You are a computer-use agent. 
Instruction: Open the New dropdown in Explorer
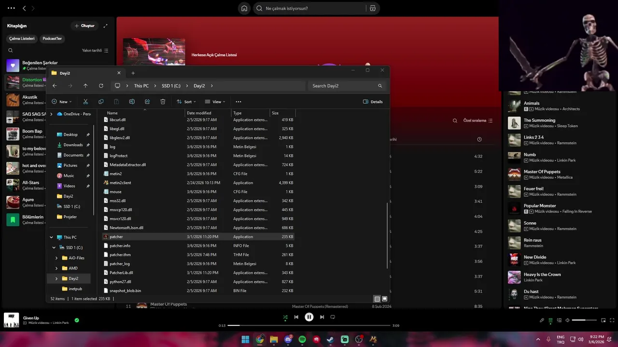coord(61,102)
